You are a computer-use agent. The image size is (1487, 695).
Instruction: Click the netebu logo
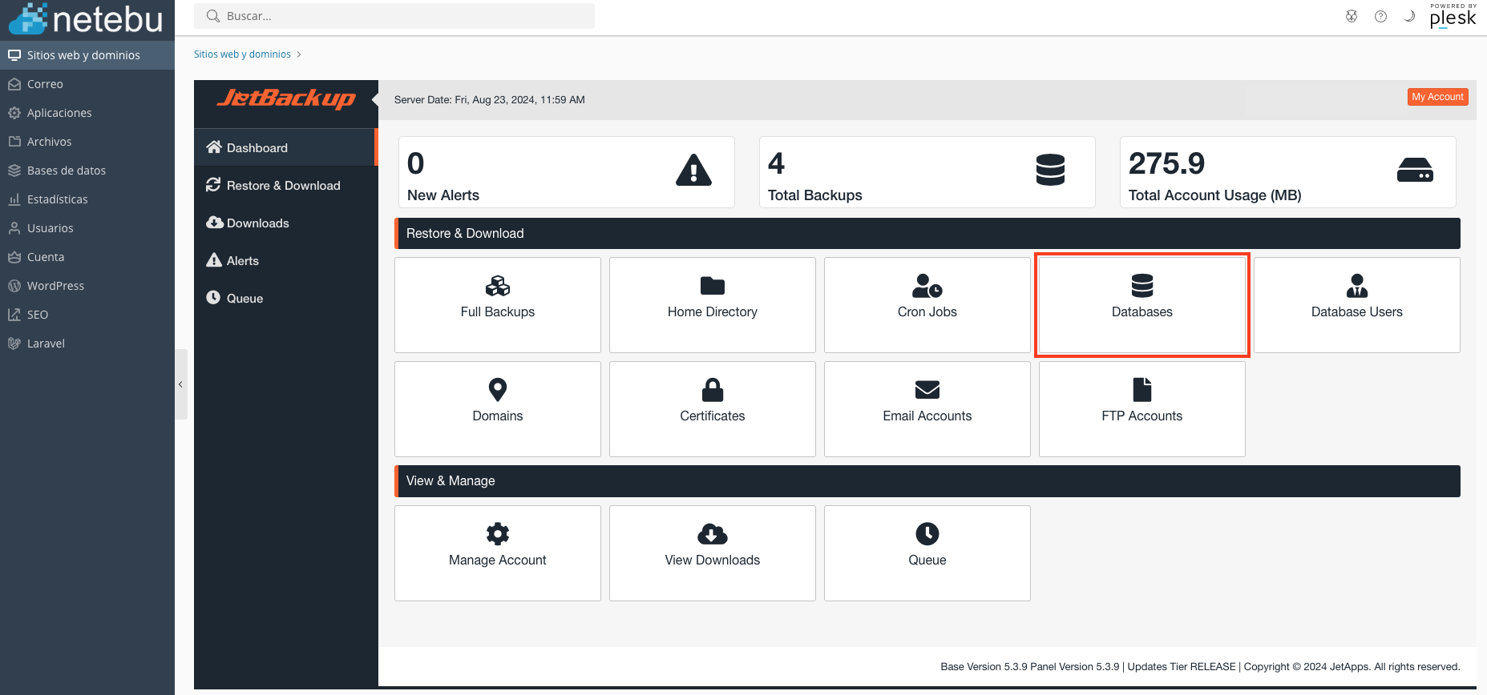point(86,19)
